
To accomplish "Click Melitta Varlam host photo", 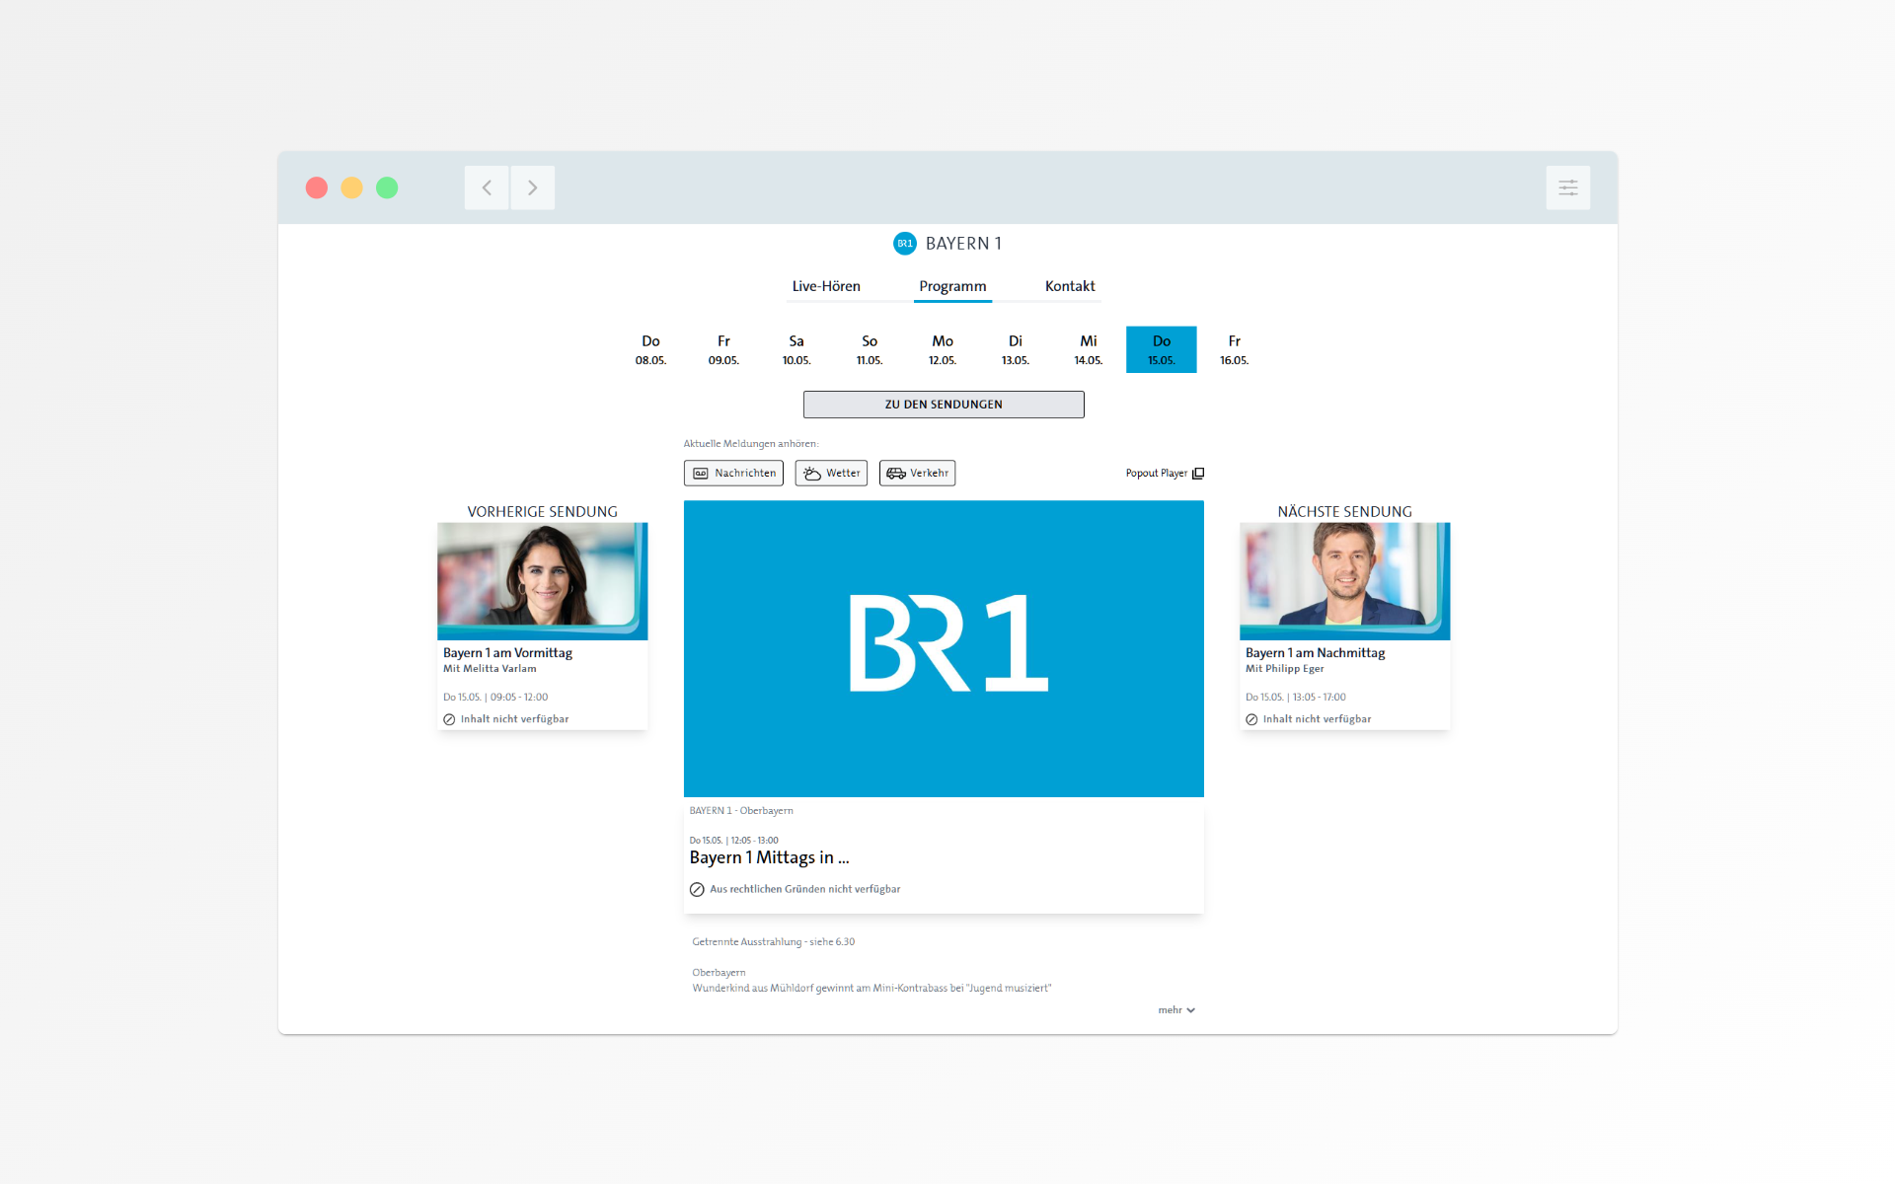I will [x=543, y=581].
